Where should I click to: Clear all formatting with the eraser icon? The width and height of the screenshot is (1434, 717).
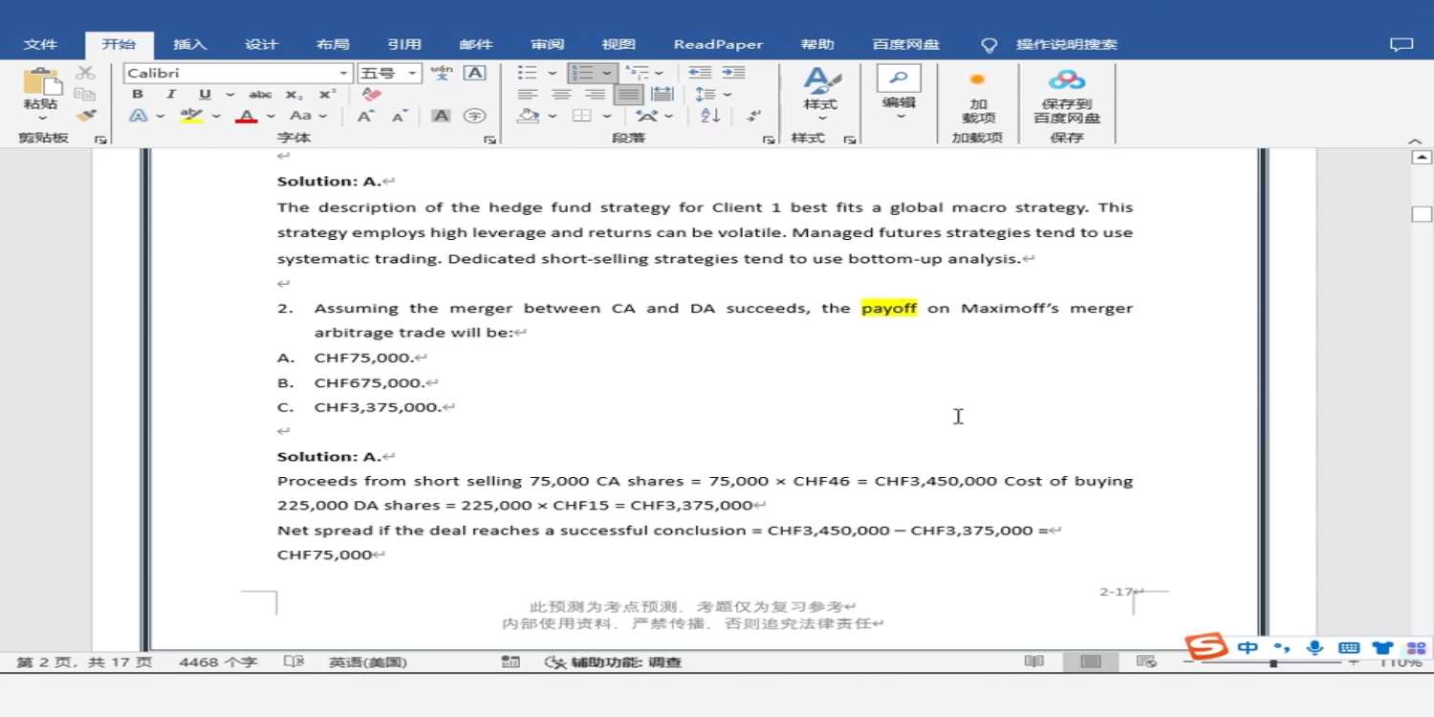click(372, 95)
